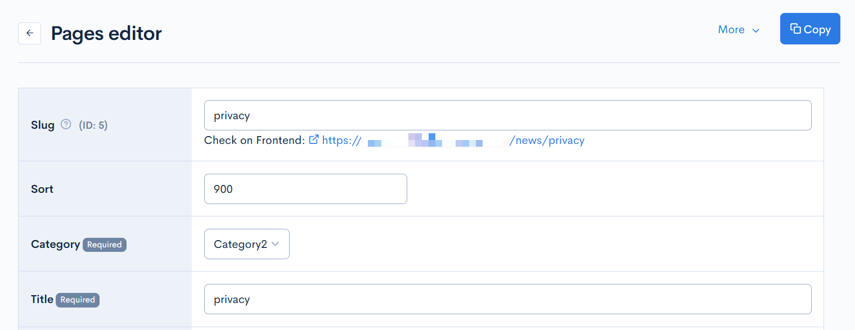The width and height of the screenshot is (855, 330).
Task: Open the Slug help question-mark tooltip
Action: click(66, 125)
